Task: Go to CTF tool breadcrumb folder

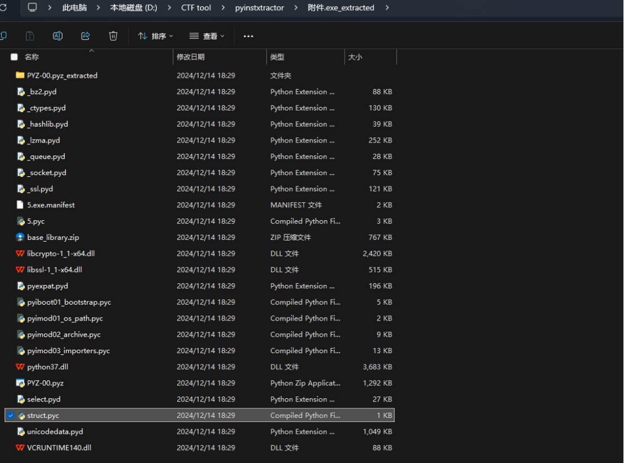Action: (196, 7)
